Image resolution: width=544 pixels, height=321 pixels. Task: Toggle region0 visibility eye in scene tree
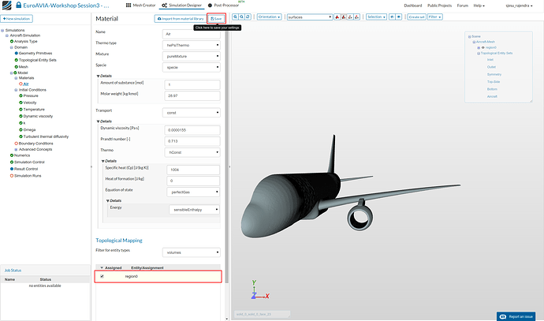click(x=483, y=47)
